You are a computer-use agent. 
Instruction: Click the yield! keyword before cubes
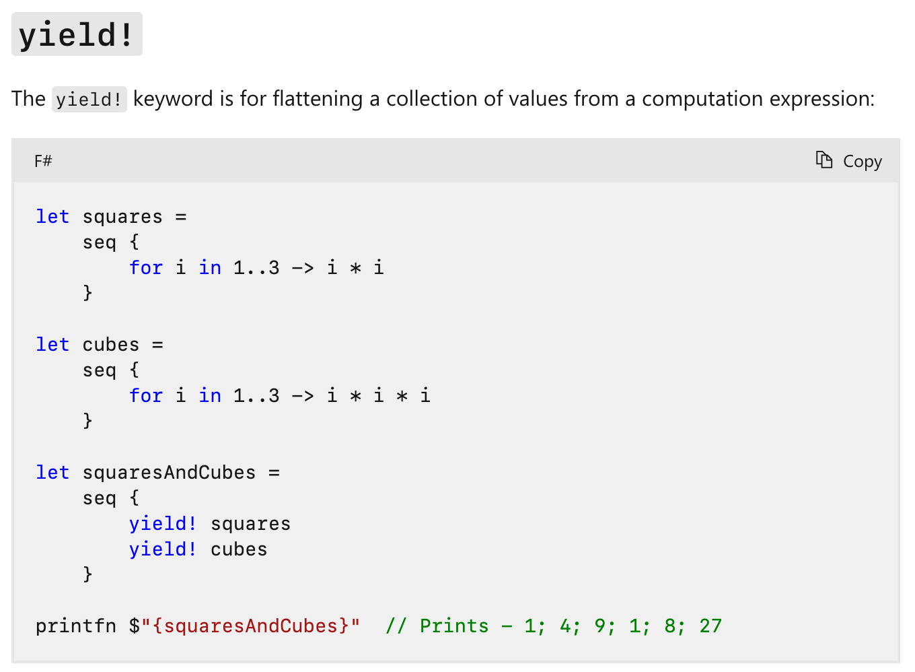(x=163, y=549)
